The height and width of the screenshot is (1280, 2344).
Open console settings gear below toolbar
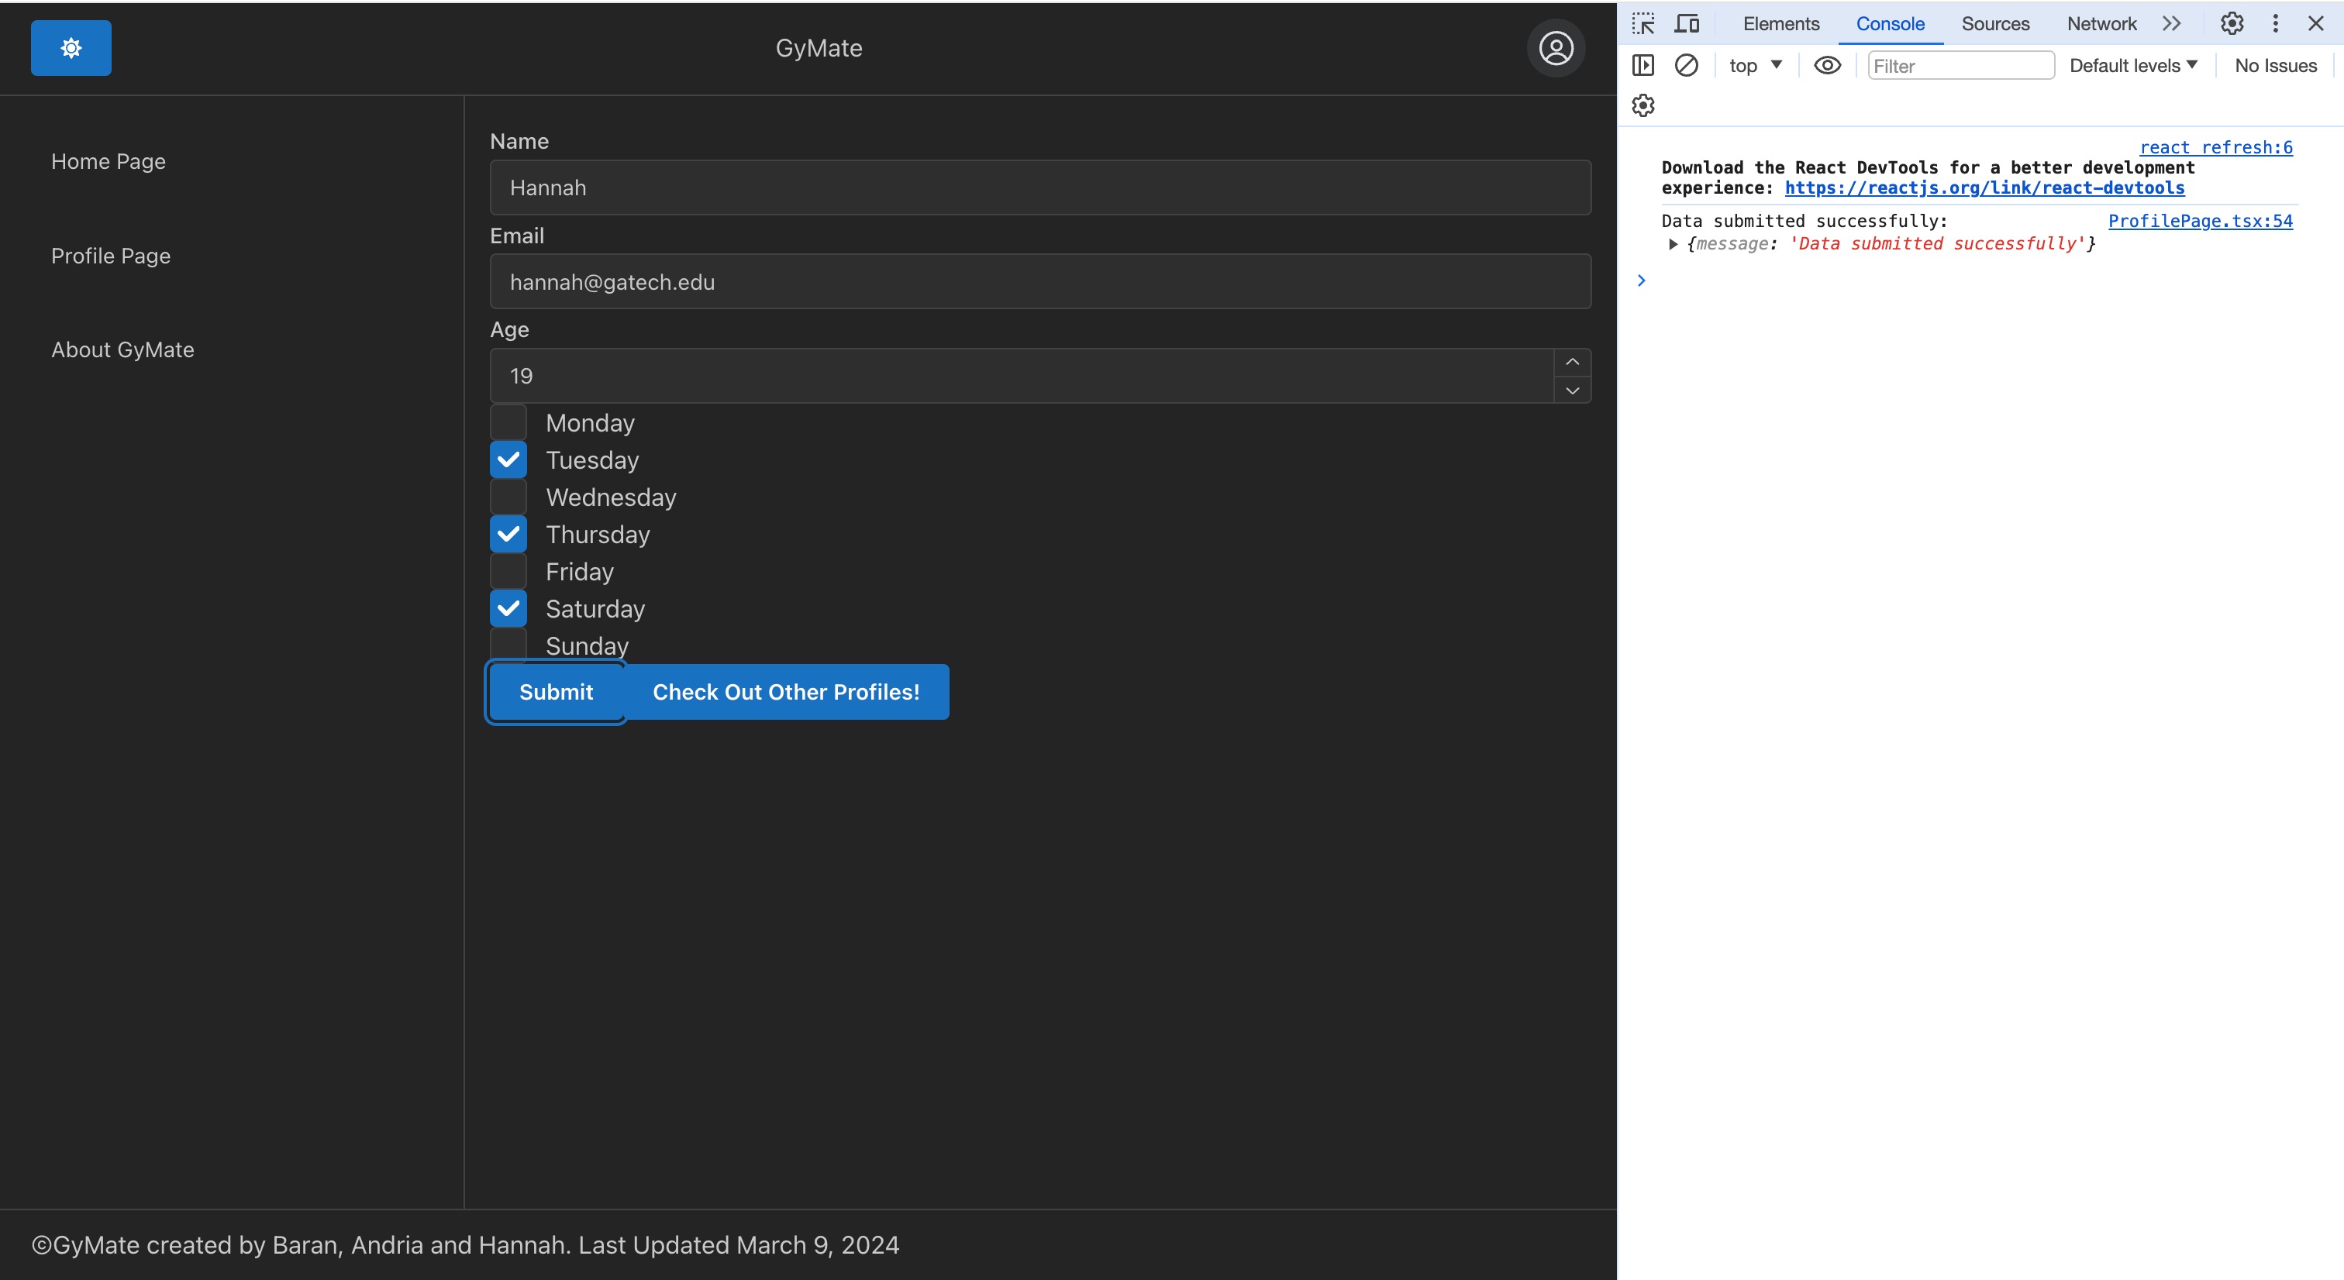[x=1643, y=105]
